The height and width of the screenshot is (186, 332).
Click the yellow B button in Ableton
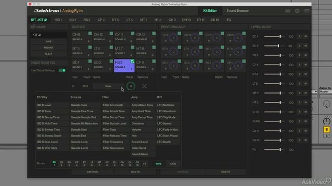point(326,130)
